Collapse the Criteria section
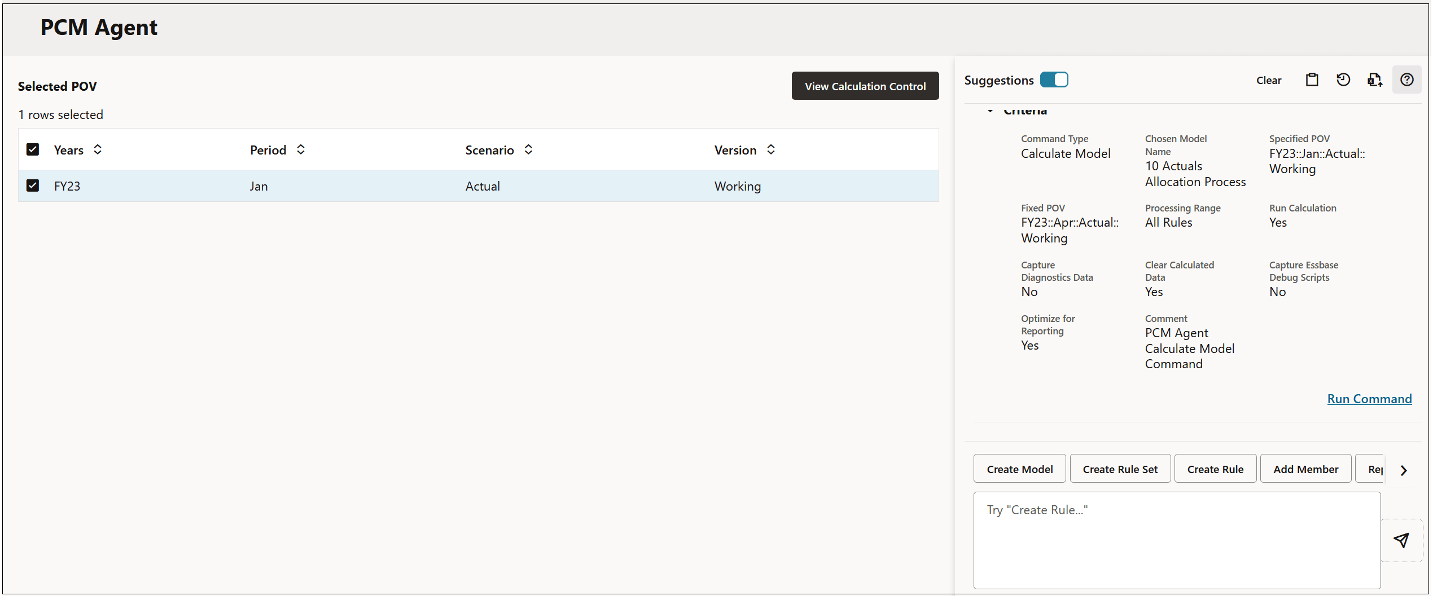1433x596 pixels. click(990, 111)
